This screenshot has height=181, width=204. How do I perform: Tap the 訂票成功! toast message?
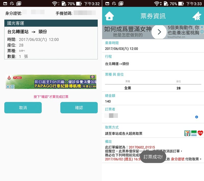153,157
